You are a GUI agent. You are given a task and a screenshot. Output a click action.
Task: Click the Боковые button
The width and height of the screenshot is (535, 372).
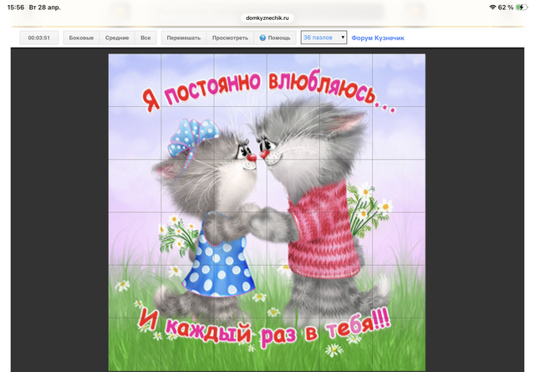tap(81, 38)
